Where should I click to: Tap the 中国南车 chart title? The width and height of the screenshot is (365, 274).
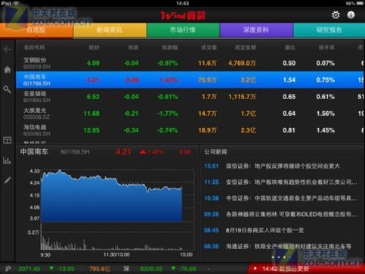[x=34, y=152]
